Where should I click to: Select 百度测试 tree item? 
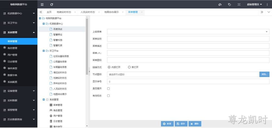click(x=58, y=29)
